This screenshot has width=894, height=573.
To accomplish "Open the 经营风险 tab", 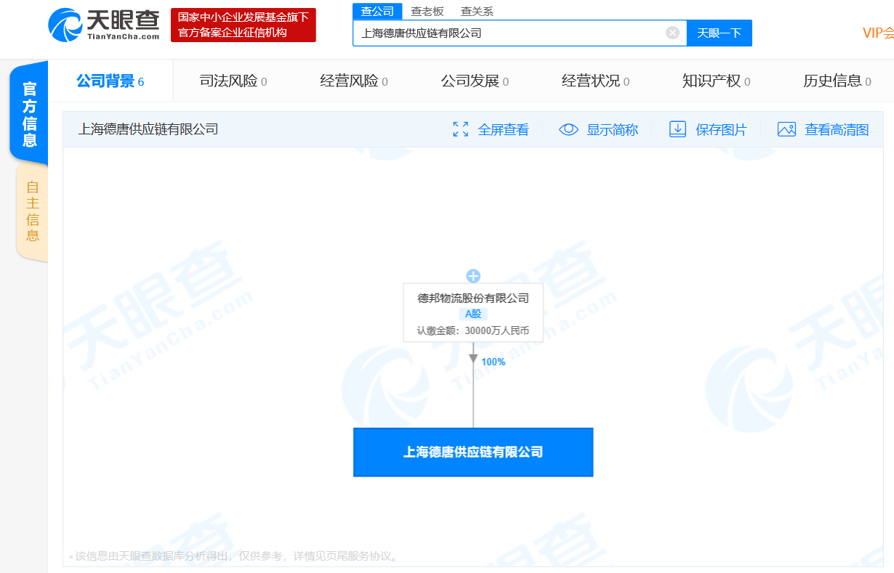I will pyautogui.click(x=354, y=81).
